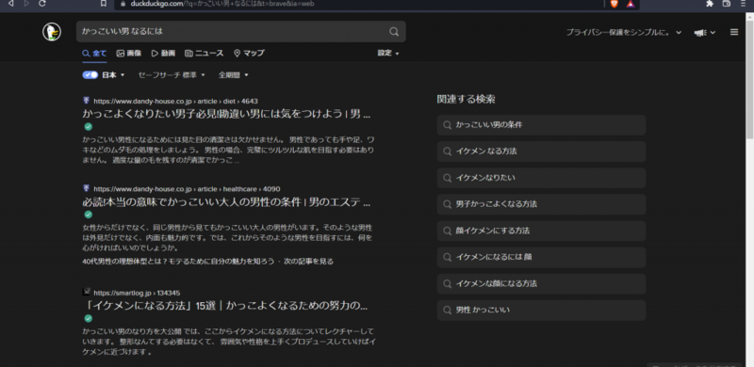Click the bookmark icon next to address bar
The height and width of the screenshot is (367, 754).
[104, 4]
